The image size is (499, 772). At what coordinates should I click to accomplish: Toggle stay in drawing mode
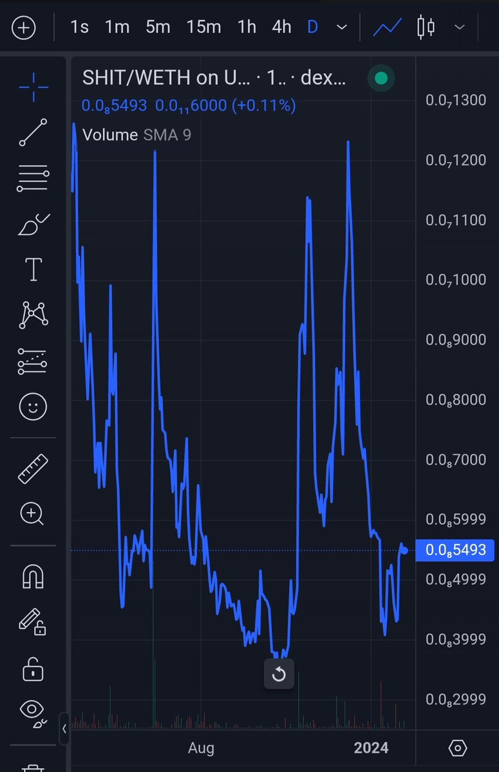(33, 621)
